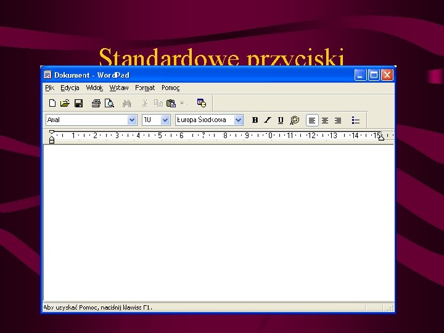Click the window resize grip in status bar
444x333 pixels.
pyautogui.click(x=390, y=308)
